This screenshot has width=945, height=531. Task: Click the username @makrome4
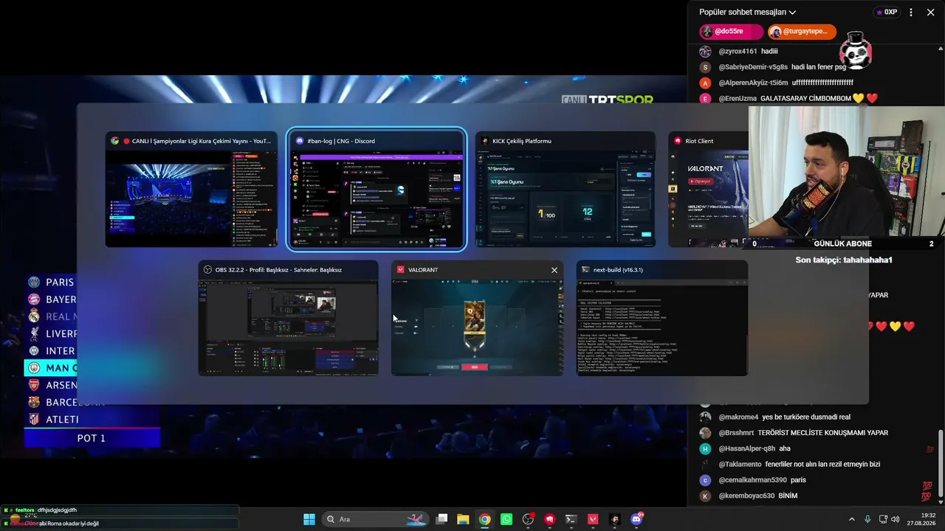pos(738,417)
